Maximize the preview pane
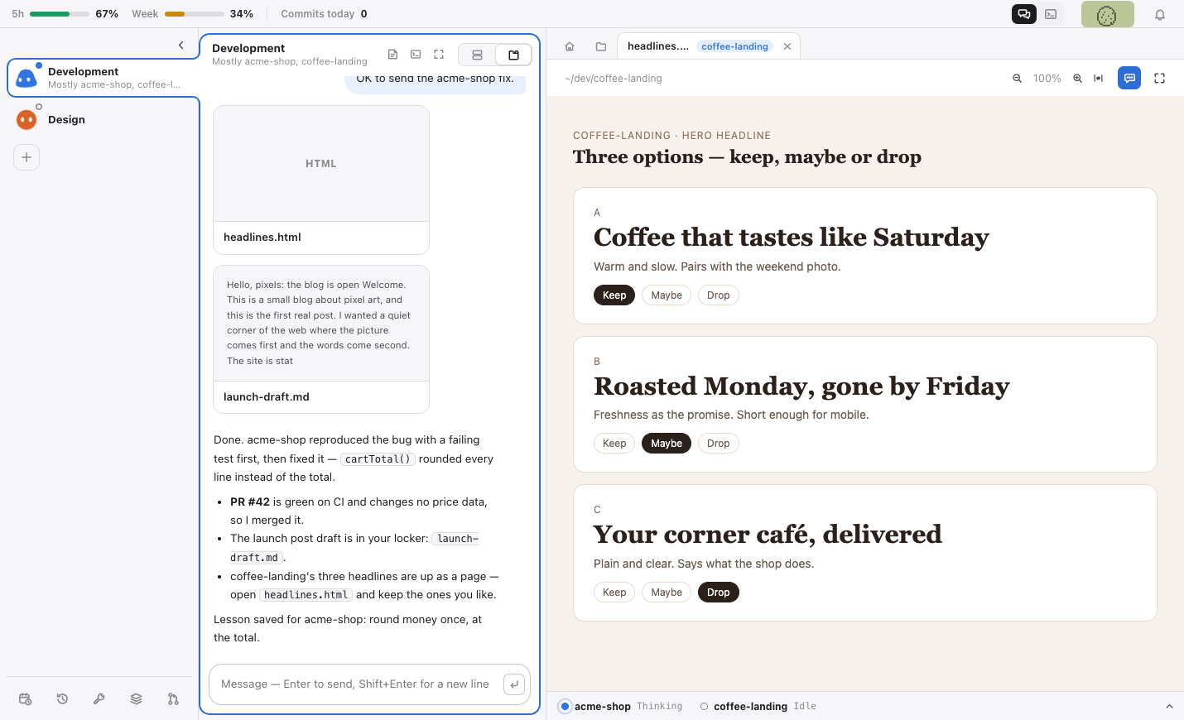This screenshot has width=1184, height=720. (x=1160, y=79)
